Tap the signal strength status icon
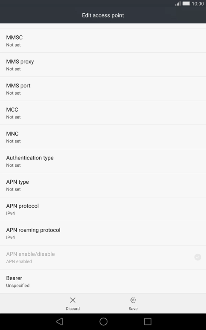206x330 pixels. [x=178, y=3]
